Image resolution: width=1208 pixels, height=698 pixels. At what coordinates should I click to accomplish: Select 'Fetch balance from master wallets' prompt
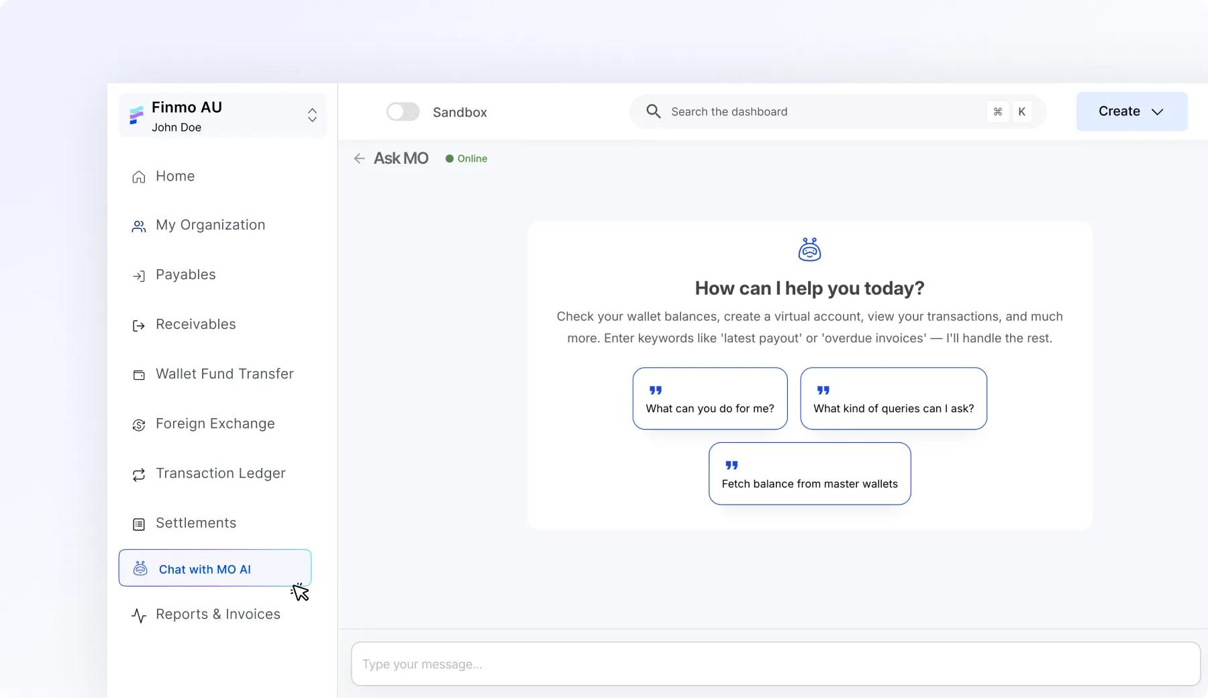(x=809, y=474)
